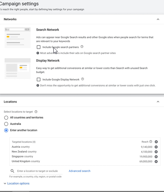The image size is (164, 192).
Task: Enable Include Google search partners checkbox
Action: tap(39, 47)
